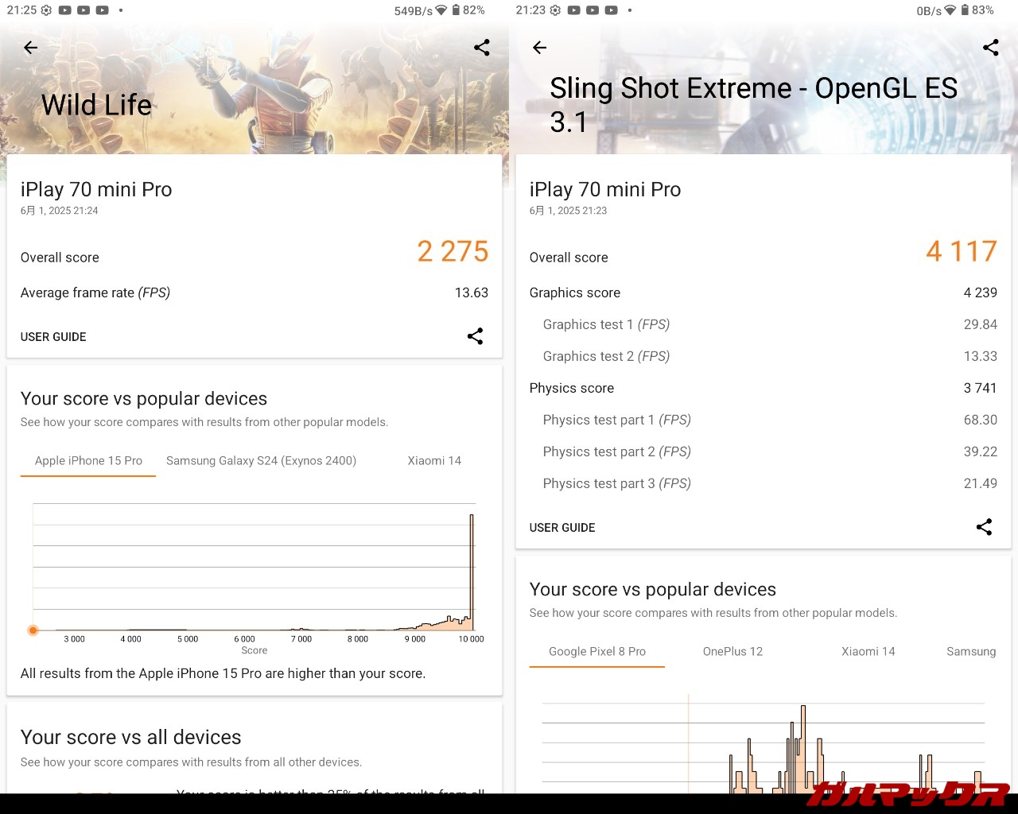Screen dimensions: 1018x814
Task: Select the Google Pixel 8 Pro tab
Action: [597, 652]
